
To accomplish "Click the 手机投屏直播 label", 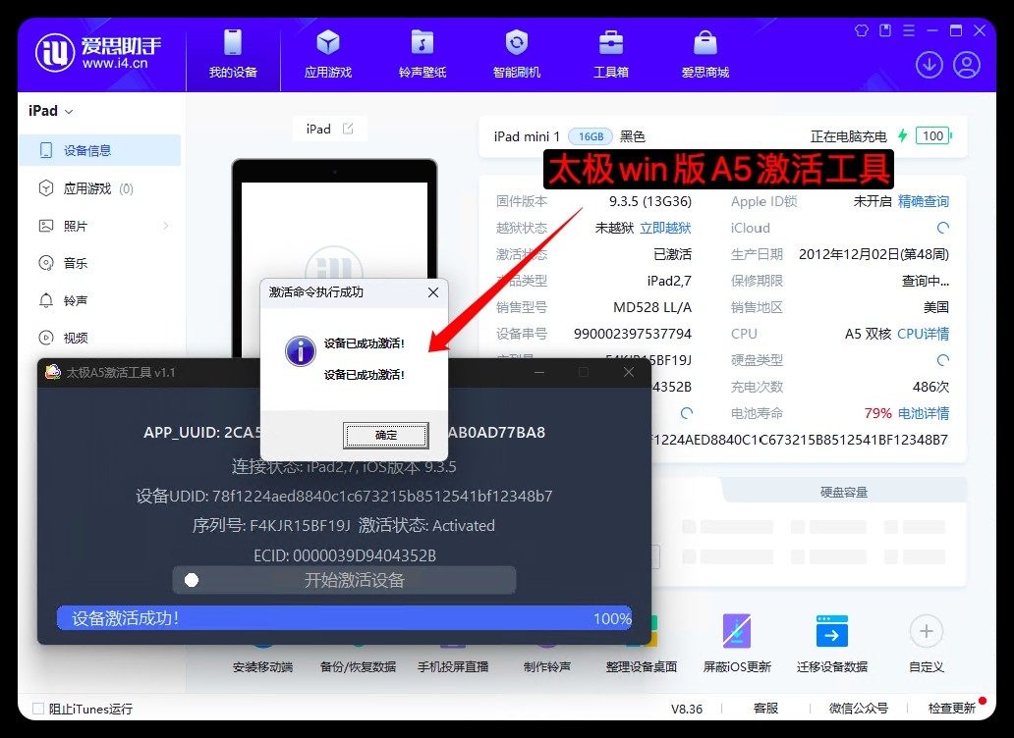I will [453, 667].
